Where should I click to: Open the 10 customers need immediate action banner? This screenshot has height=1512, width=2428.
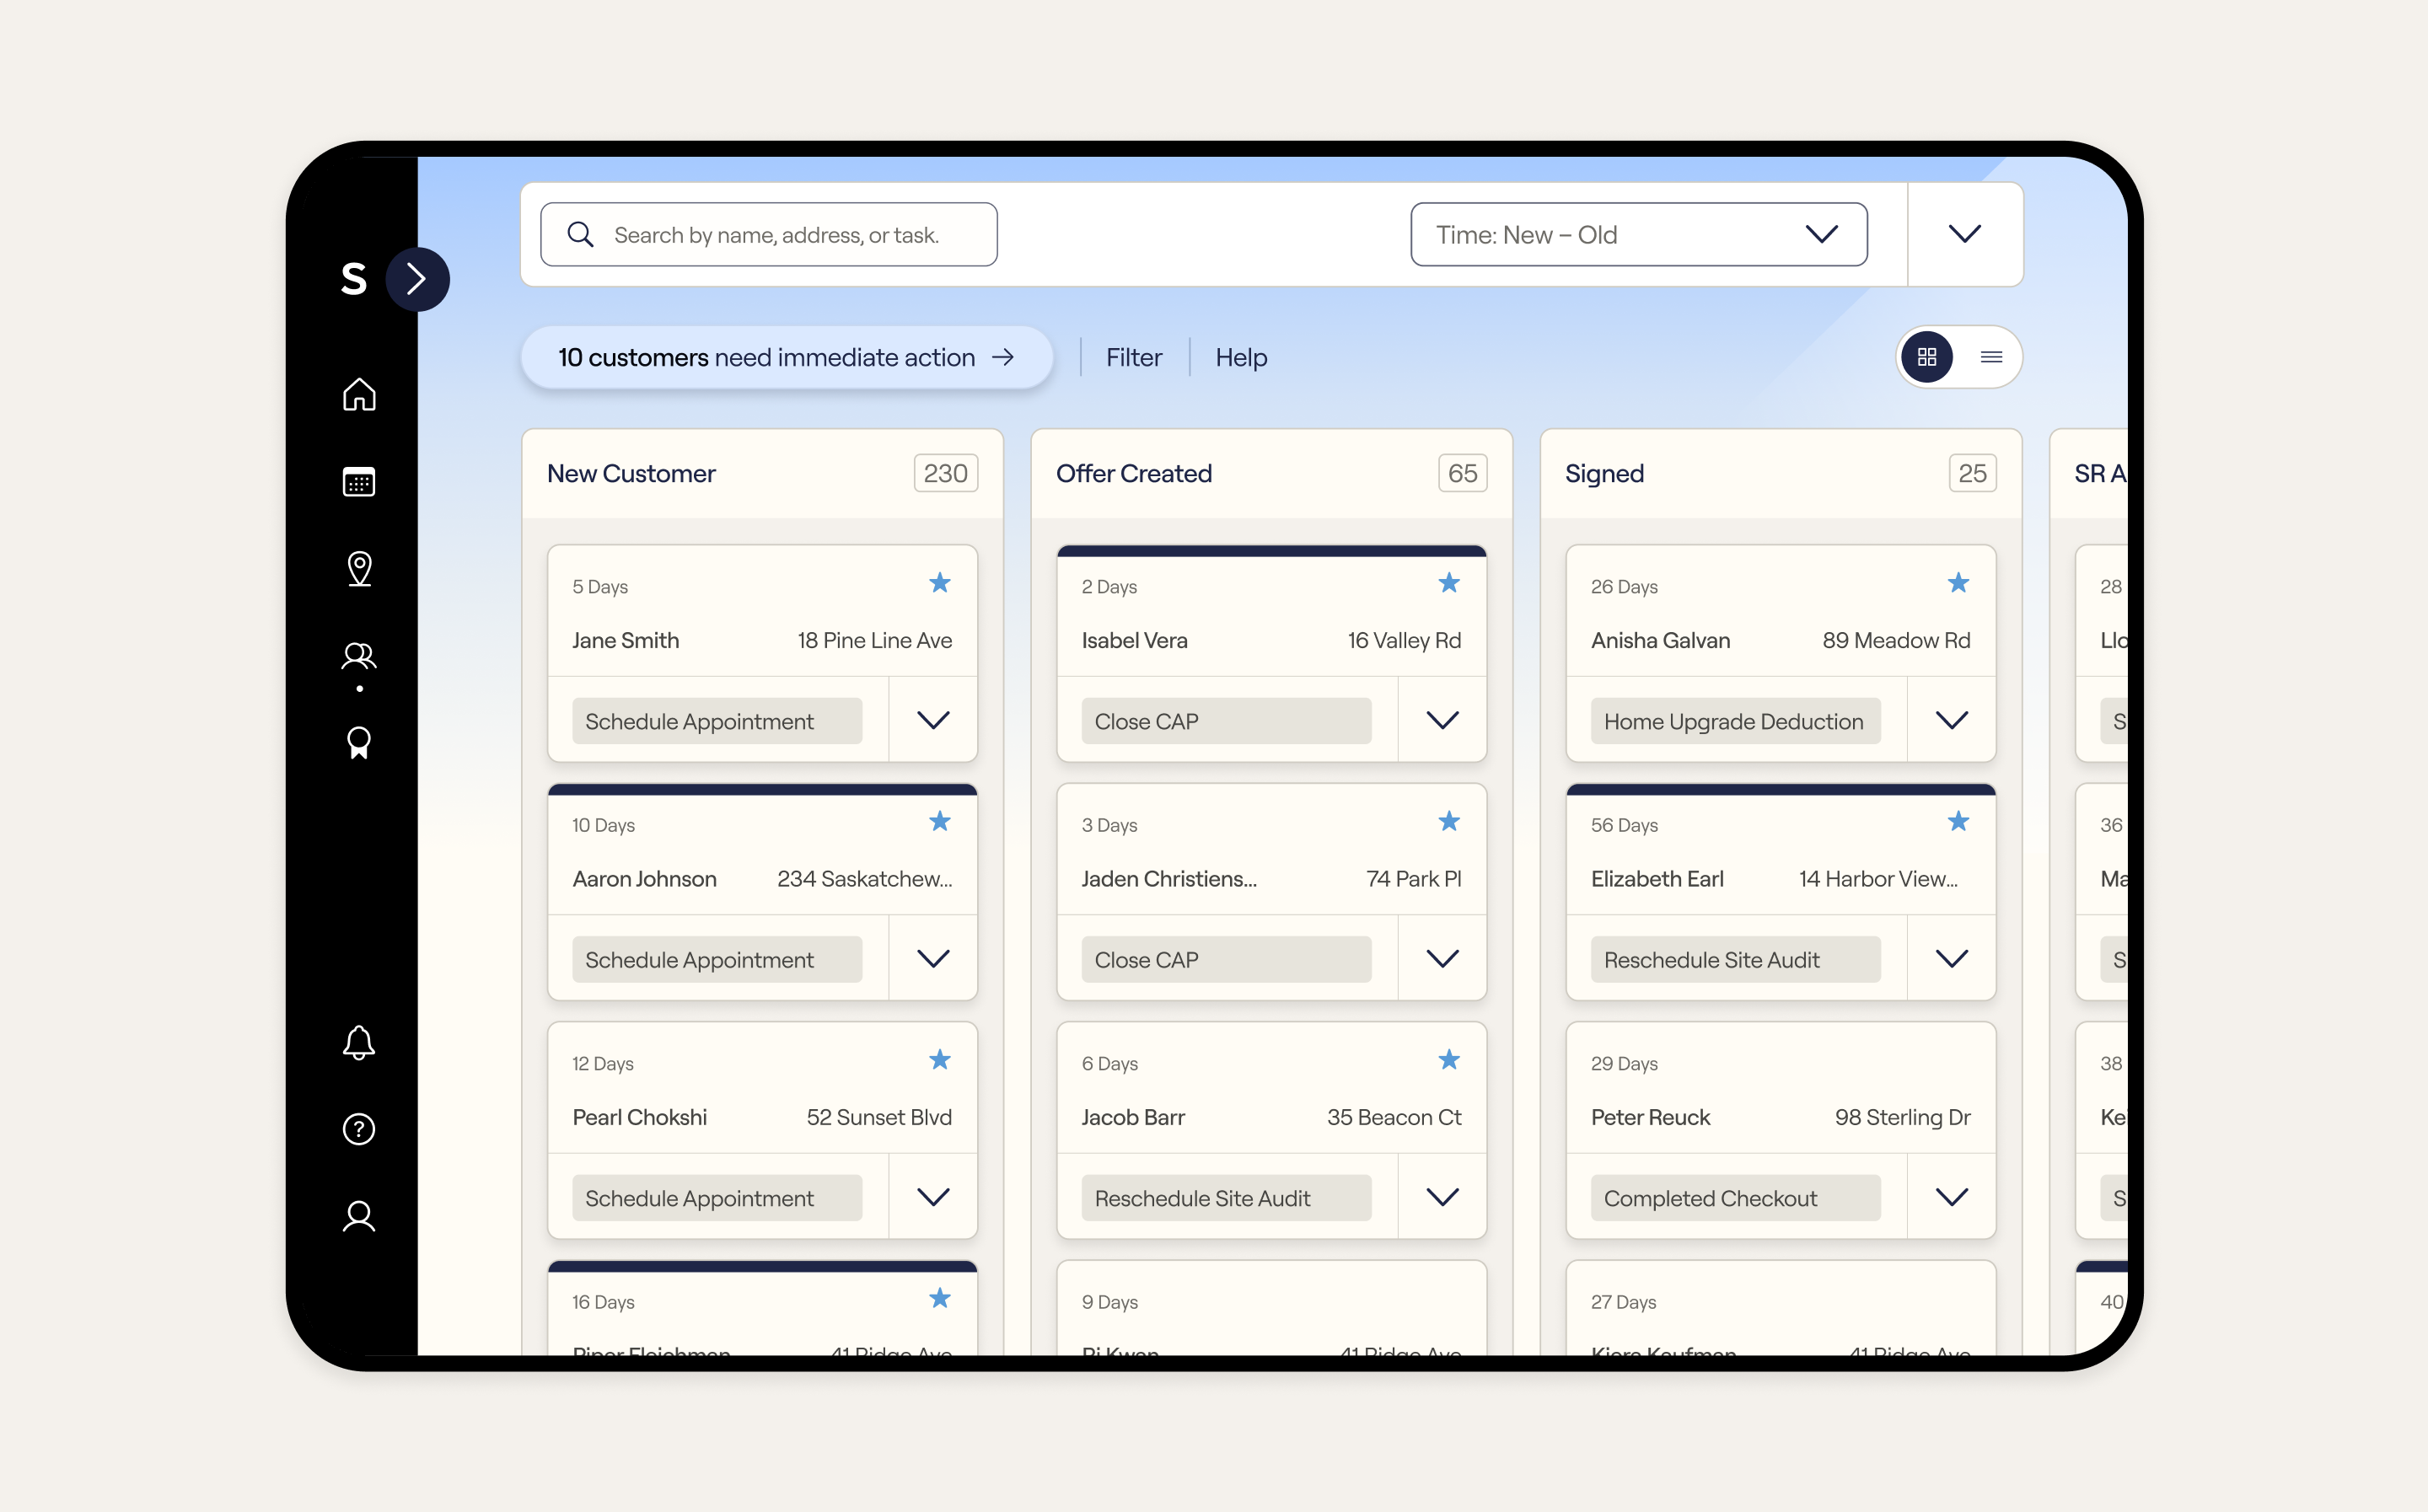pos(787,357)
